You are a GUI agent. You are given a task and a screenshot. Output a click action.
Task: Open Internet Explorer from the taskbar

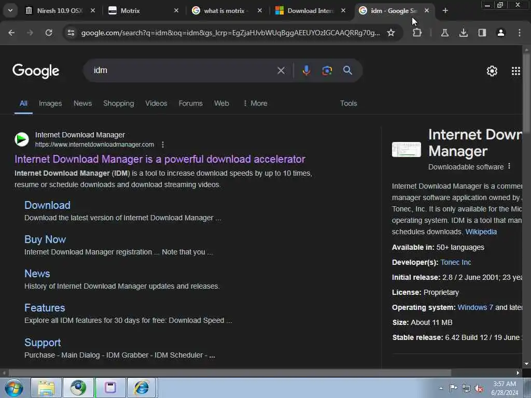click(x=142, y=388)
